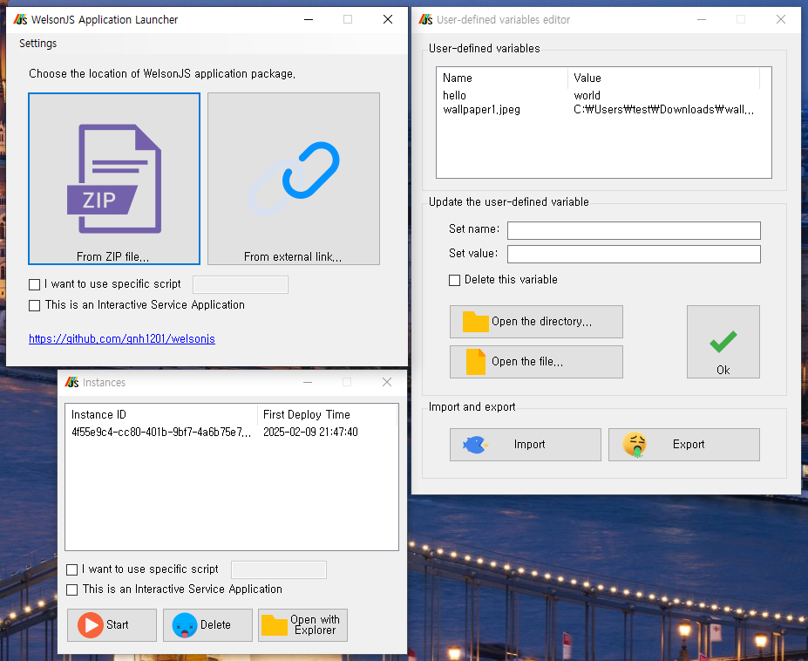Image resolution: width=808 pixels, height=661 pixels.
Task: Click the green Ok checkmark icon
Action: tap(723, 334)
